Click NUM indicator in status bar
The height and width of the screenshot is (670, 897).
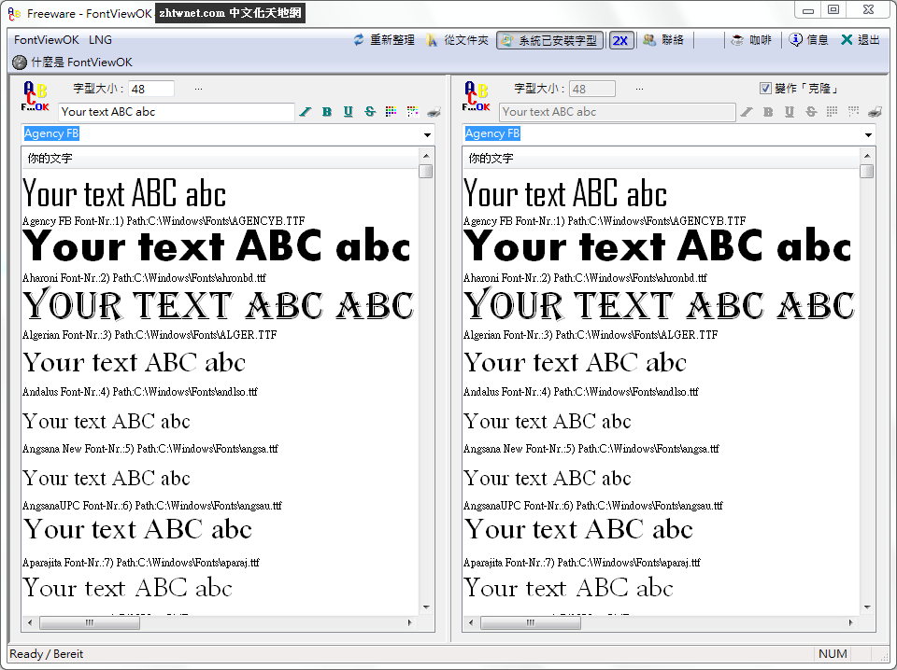pos(833,654)
